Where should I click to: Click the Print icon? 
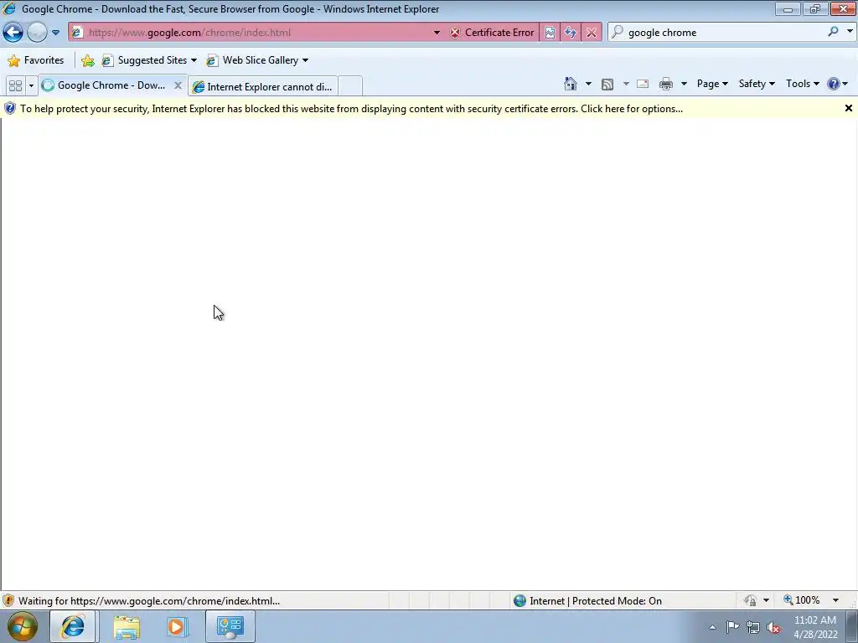[666, 84]
